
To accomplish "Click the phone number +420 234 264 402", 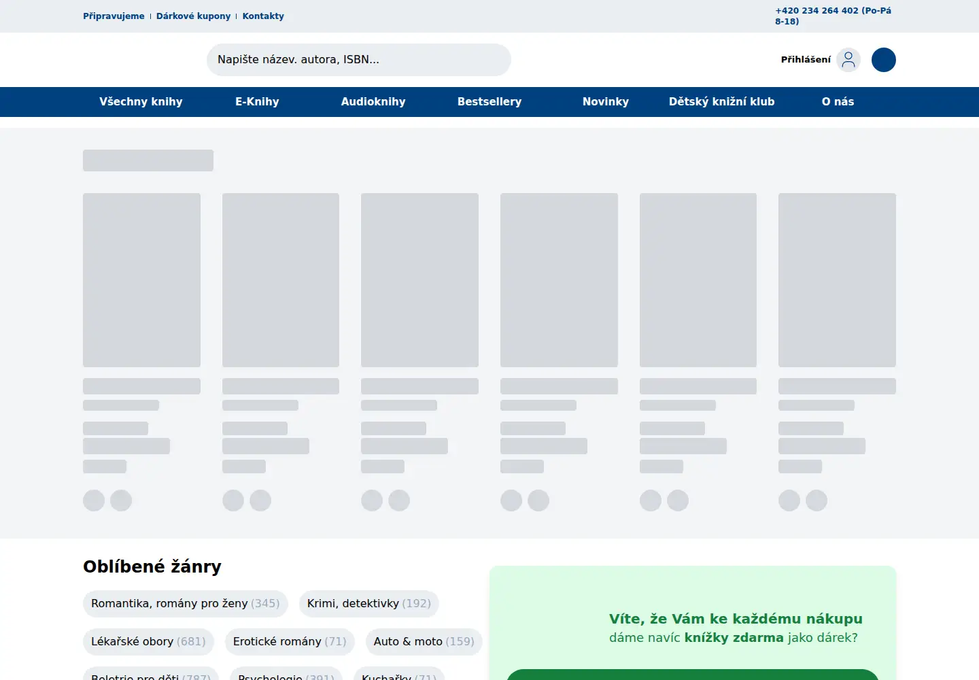I will 834,16.
